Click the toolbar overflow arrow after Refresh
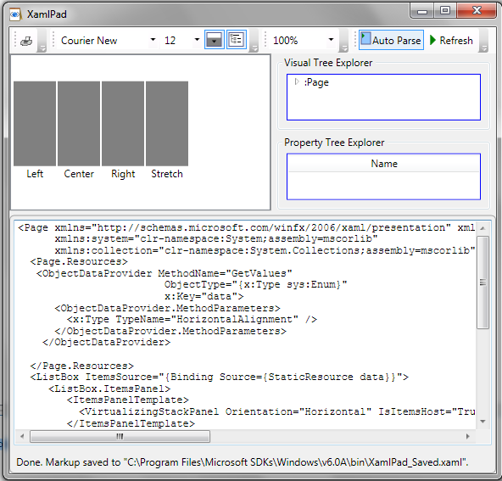 (483, 41)
